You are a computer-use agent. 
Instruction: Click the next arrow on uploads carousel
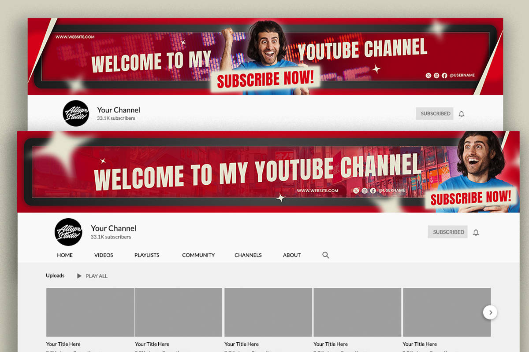[x=490, y=312]
